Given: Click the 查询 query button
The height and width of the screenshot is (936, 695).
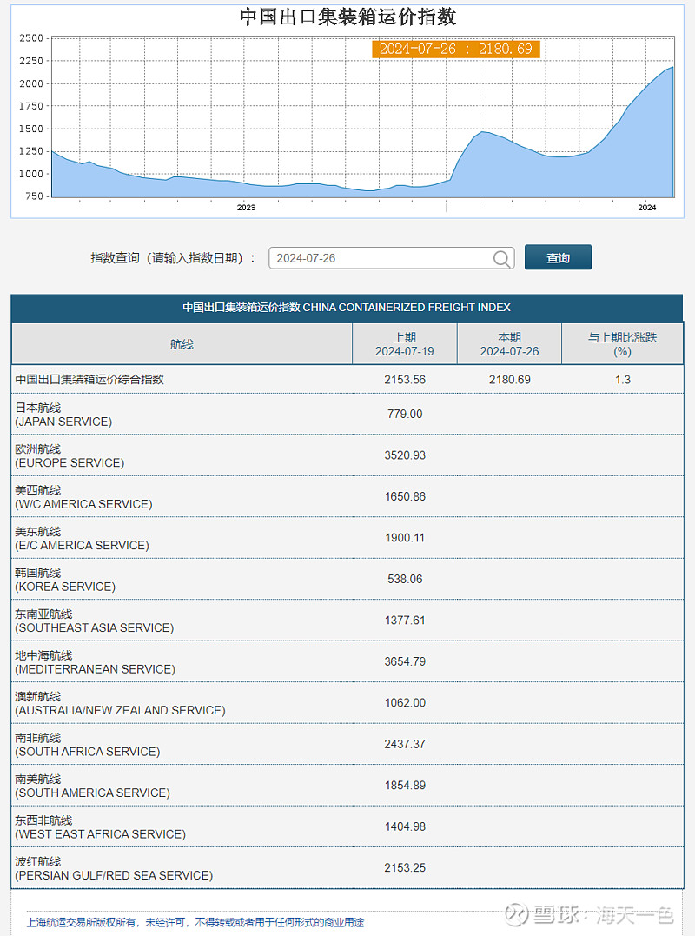Looking at the screenshot, I should click(558, 257).
